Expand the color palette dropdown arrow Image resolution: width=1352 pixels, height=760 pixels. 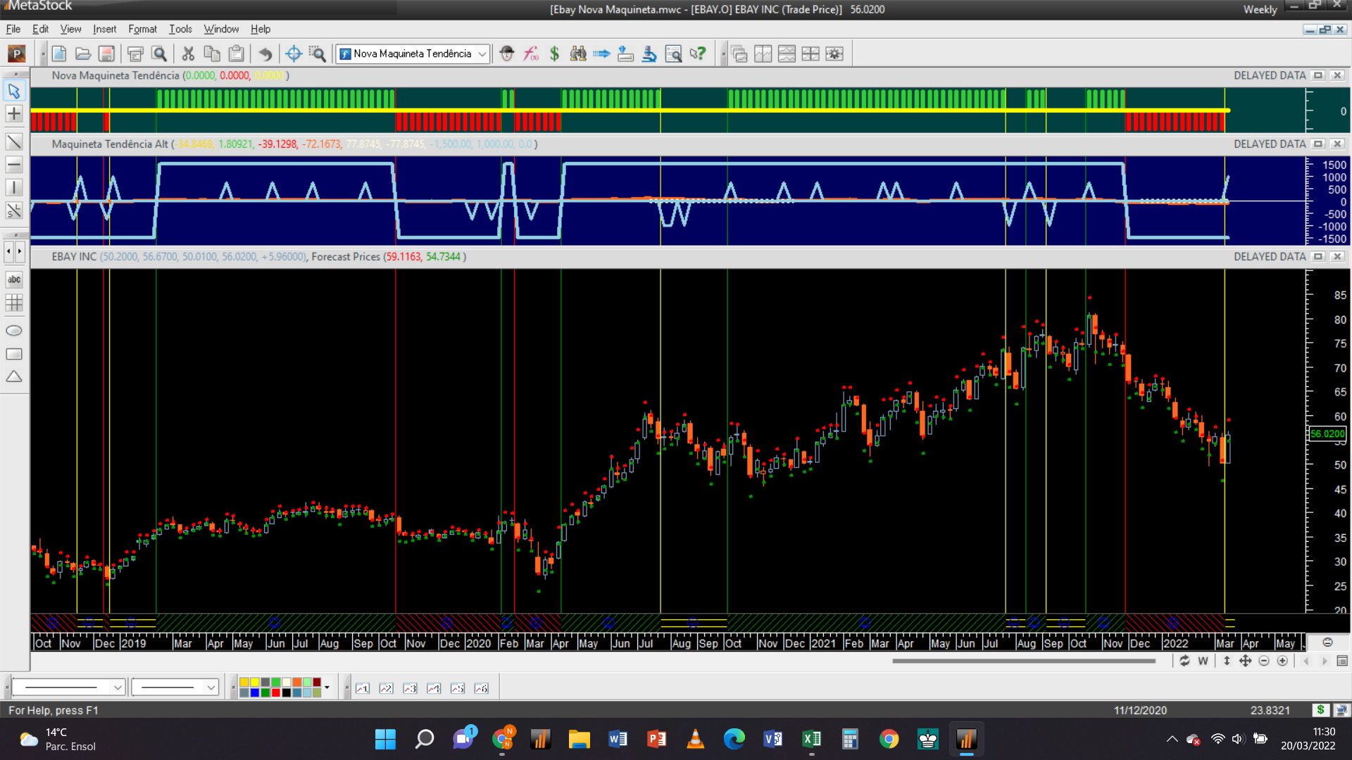click(x=327, y=687)
